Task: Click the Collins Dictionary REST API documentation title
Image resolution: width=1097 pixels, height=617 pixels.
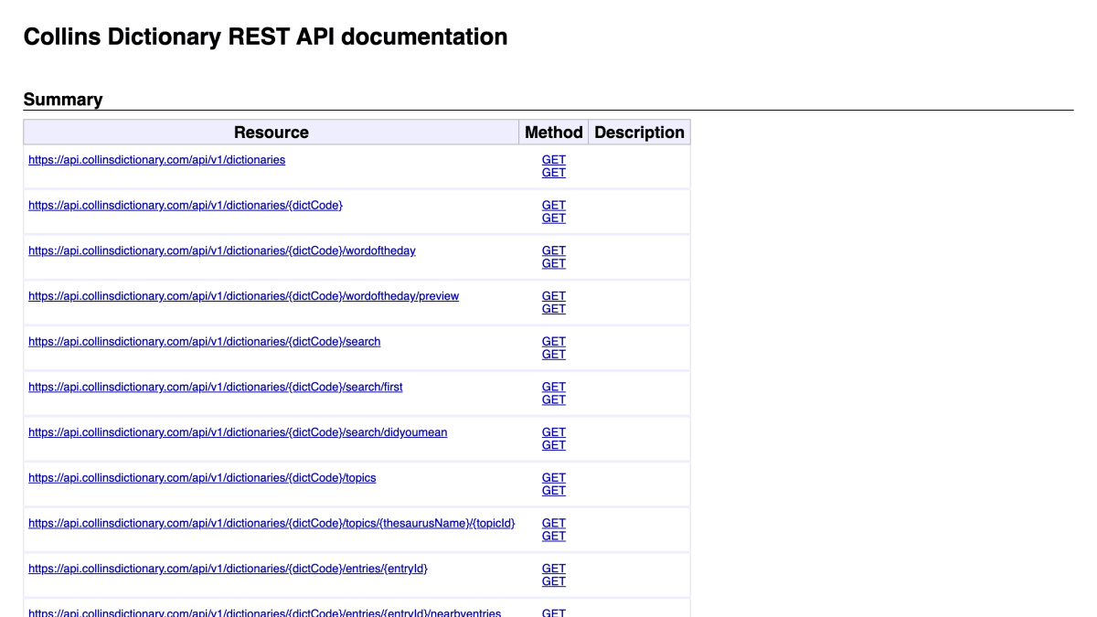Action: coord(265,37)
